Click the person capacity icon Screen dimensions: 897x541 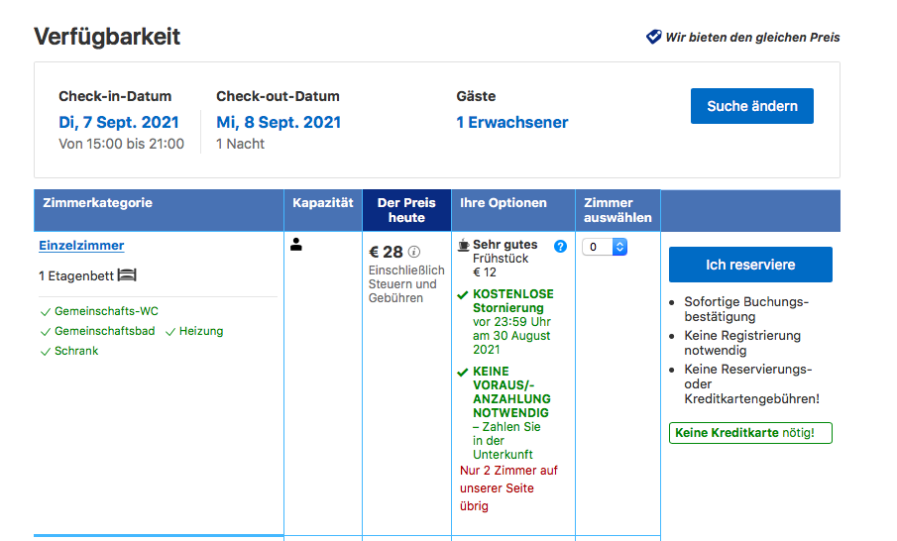click(296, 245)
